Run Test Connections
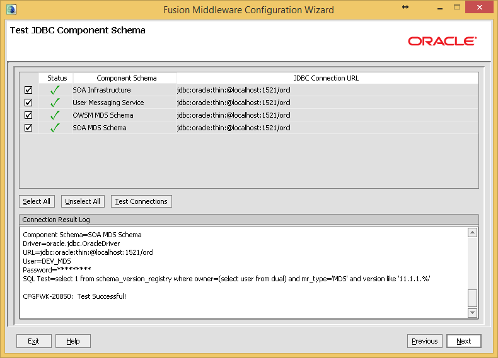Image resolution: width=498 pixels, height=358 pixels. pyautogui.click(x=141, y=201)
